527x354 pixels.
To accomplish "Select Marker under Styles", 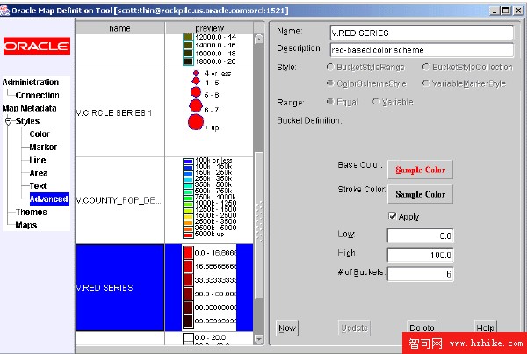I will (x=43, y=148).
